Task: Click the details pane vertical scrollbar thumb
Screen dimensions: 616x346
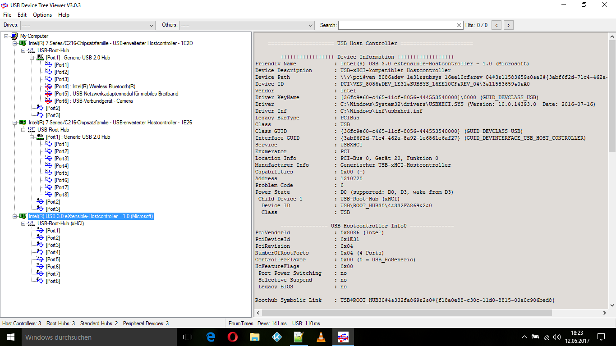Action: (x=612, y=96)
